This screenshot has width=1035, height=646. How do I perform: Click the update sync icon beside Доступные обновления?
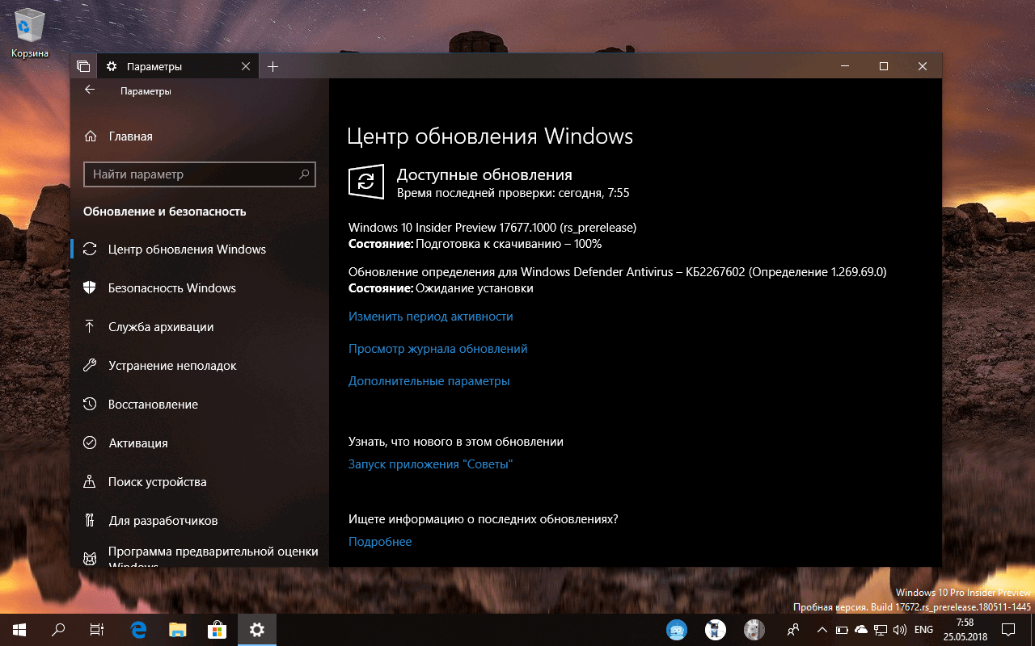(366, 181)
